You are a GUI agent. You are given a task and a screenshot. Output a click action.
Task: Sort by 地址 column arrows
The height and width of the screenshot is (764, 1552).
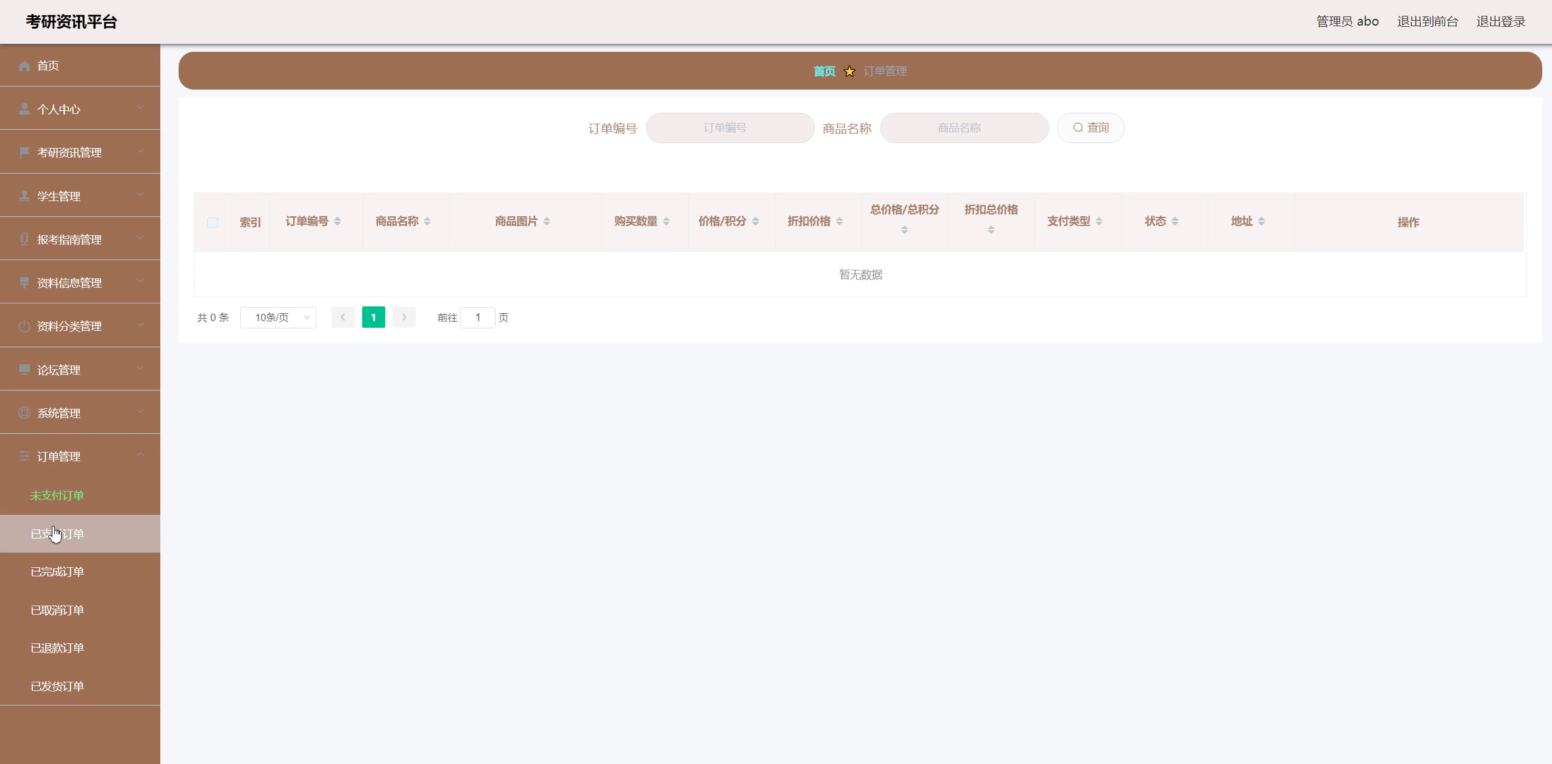(1261, 221)
